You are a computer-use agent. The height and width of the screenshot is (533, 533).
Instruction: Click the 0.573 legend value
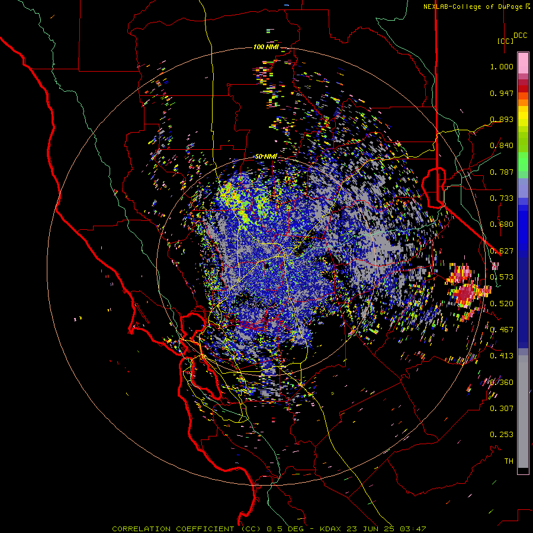tap(502, 277)
